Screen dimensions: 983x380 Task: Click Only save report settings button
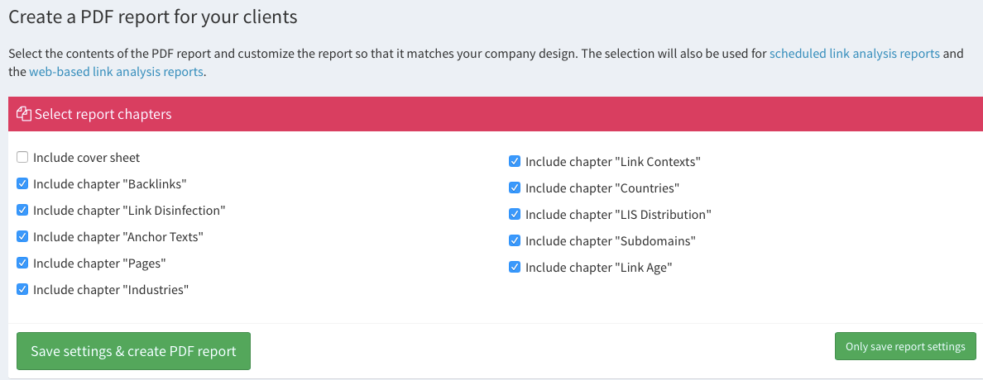point(905,346)
